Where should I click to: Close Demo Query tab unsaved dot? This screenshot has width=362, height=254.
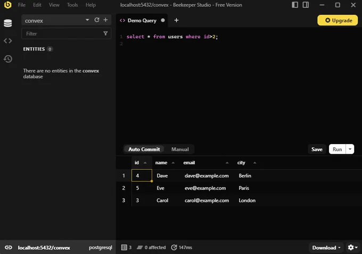[163, 20]
